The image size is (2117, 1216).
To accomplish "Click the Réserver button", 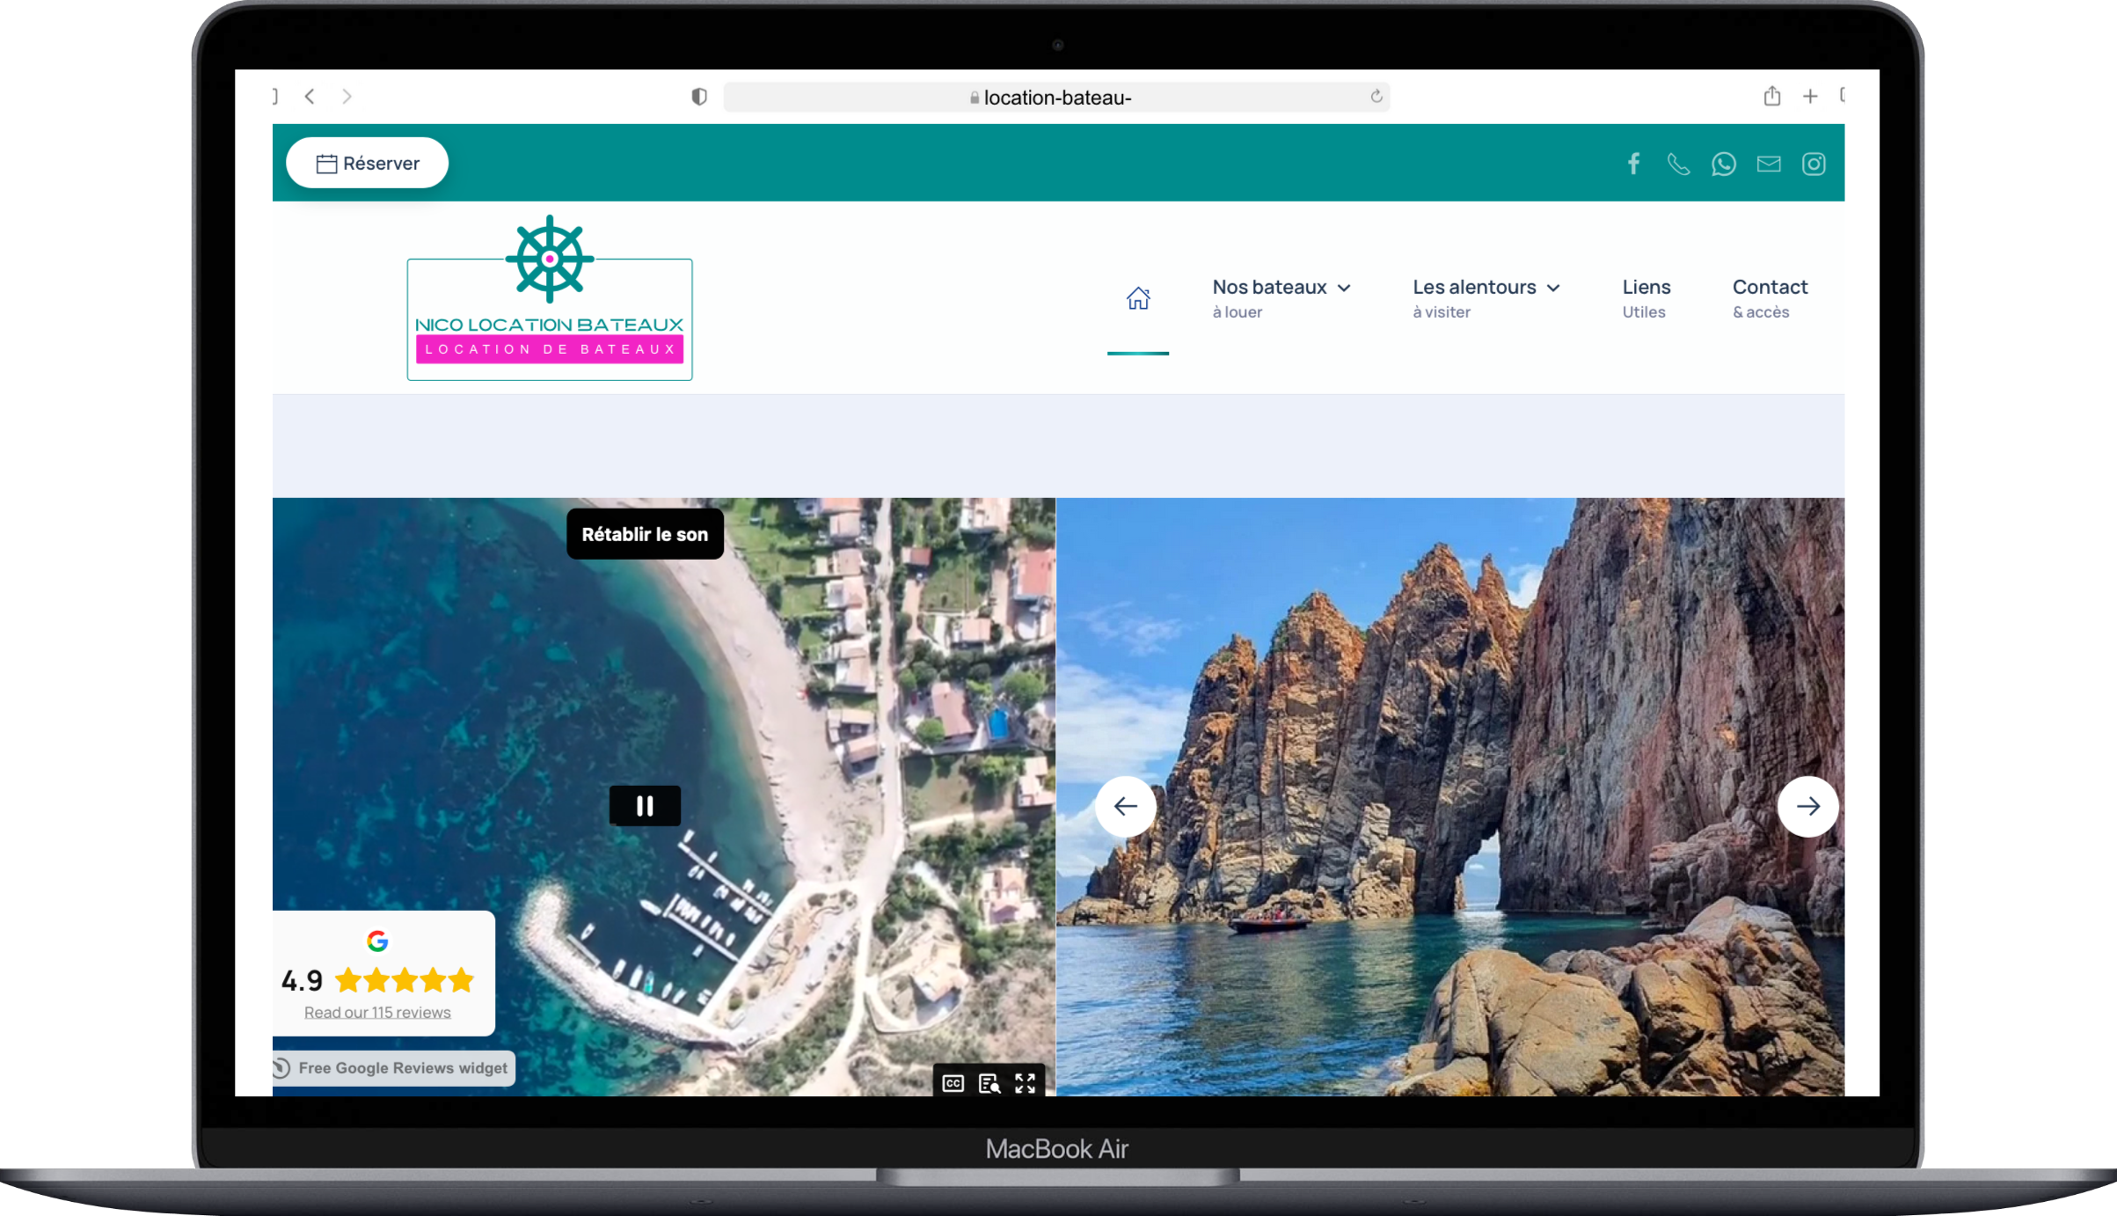I will [x=368, y=163].
